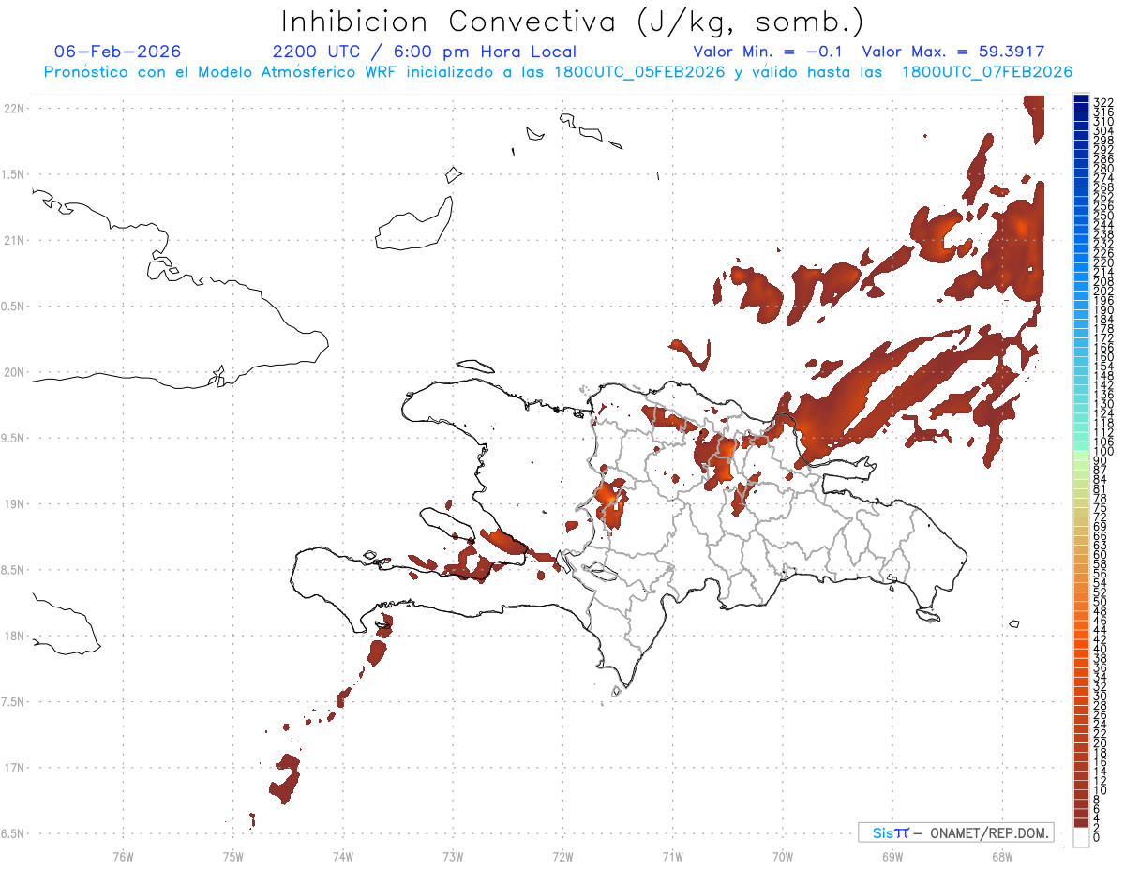This screenshot has height=869, width=1125.
Task: Click the '18N' latitude label
Action: pos(13,636)
